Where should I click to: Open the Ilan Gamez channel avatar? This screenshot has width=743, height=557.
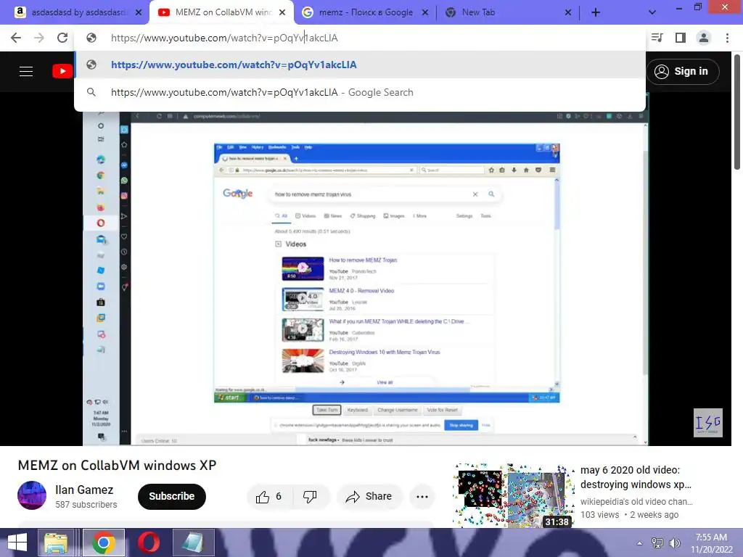coord(32,495)
